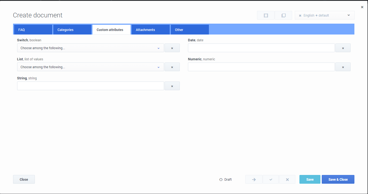368x194 pixels.
Task: Go to the Categories tab
Action: 72,30
